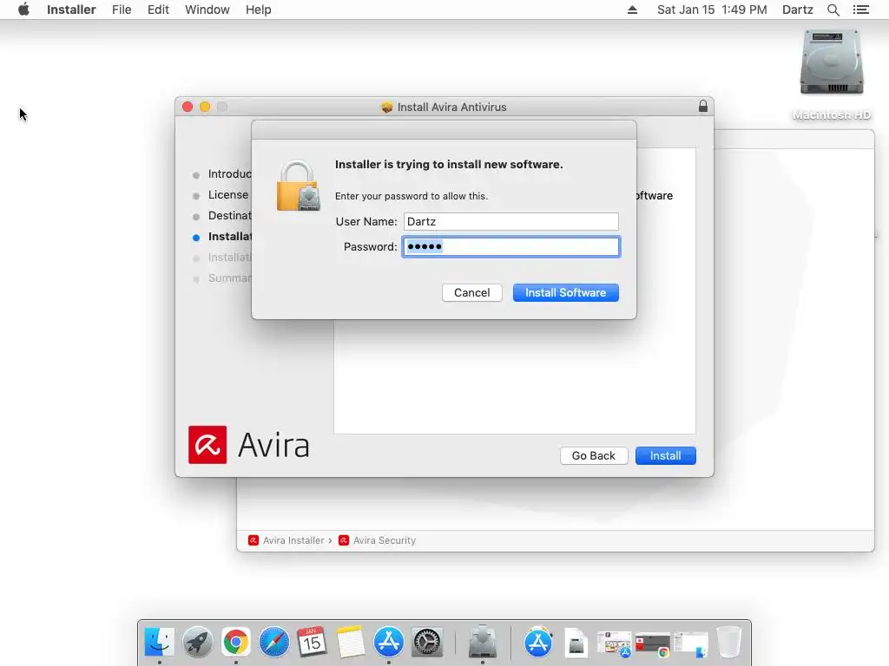Select the bold Installation Type step
The height and width of the screenshot is (666, 889).
pyautogui.click(x=229, y=237)
